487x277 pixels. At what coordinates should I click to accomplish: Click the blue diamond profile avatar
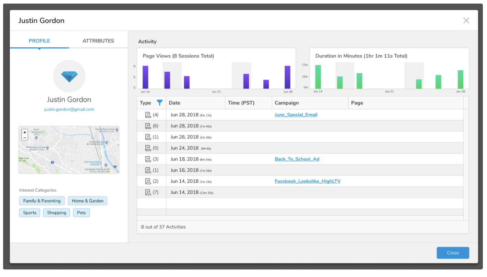coord(69,76)
